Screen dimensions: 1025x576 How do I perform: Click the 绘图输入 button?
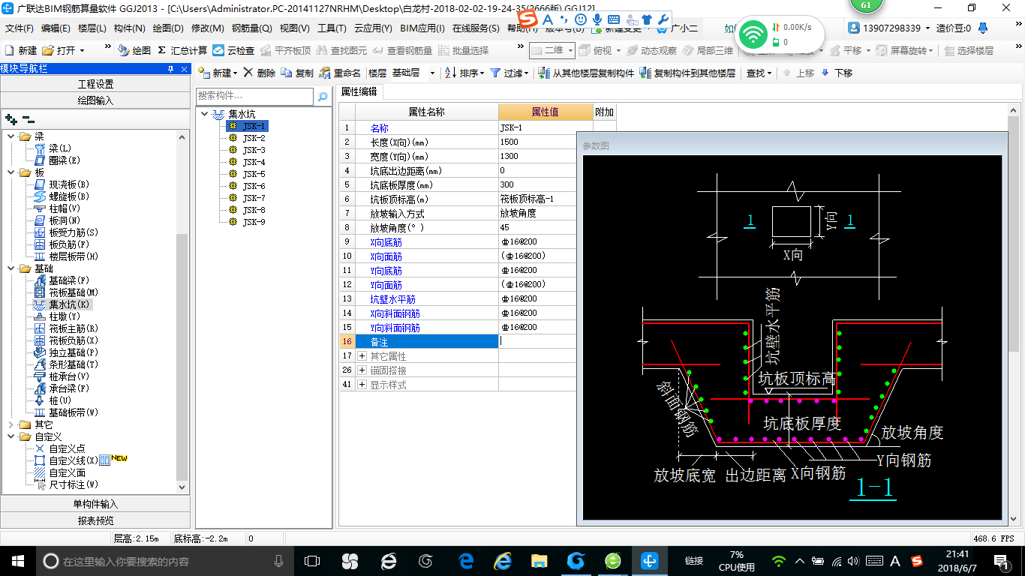point(95,100)
